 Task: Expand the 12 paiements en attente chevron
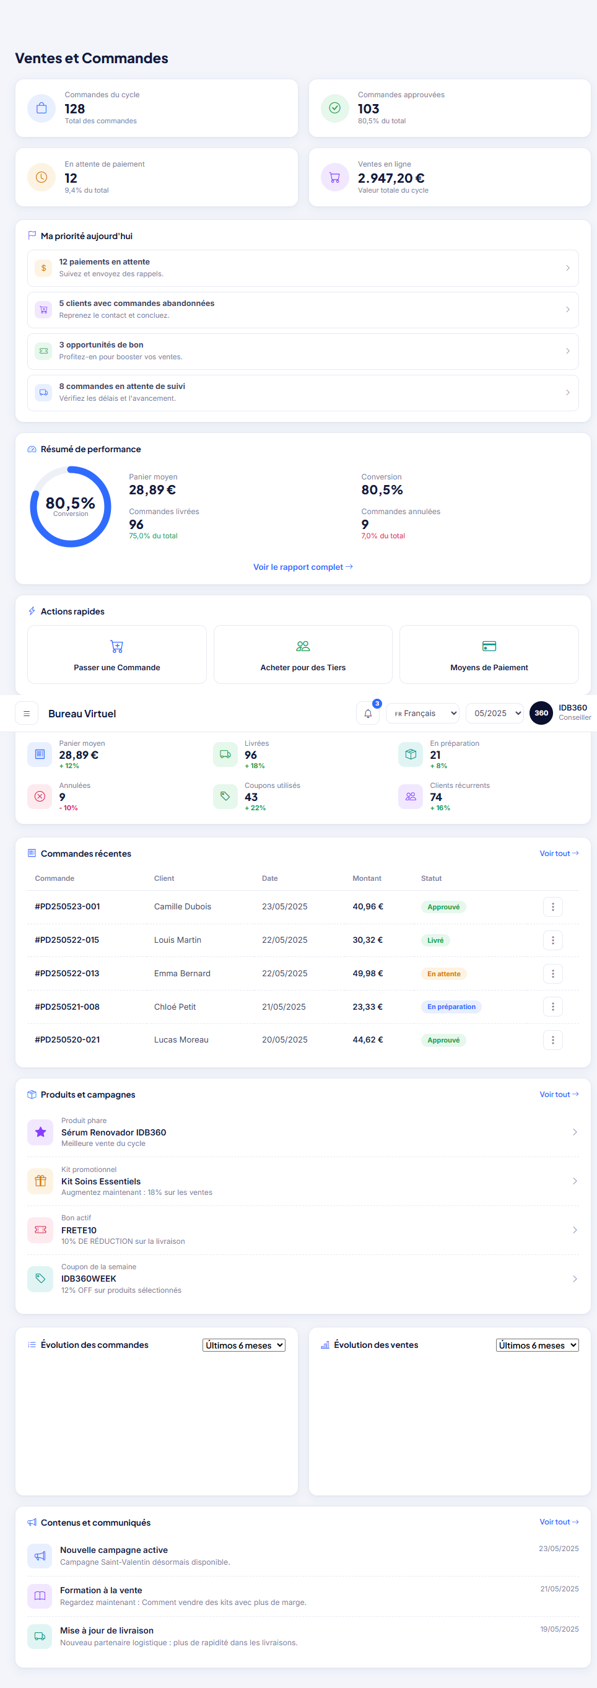click(x=567, y=268)
